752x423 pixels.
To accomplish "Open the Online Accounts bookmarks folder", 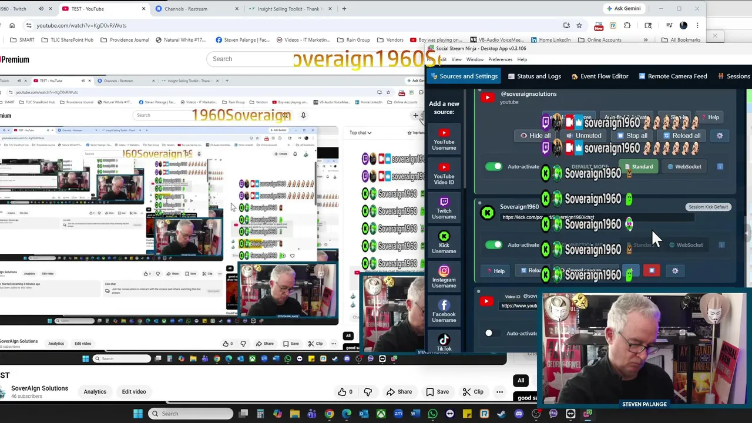I will tap(599, 40).
